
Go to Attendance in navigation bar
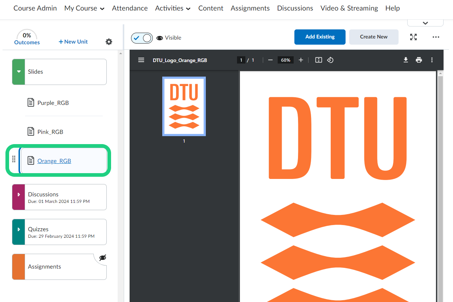(130, 8)
